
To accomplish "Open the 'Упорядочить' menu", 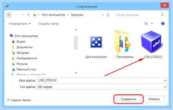I will pyautogui.click(x=20, y=24).
